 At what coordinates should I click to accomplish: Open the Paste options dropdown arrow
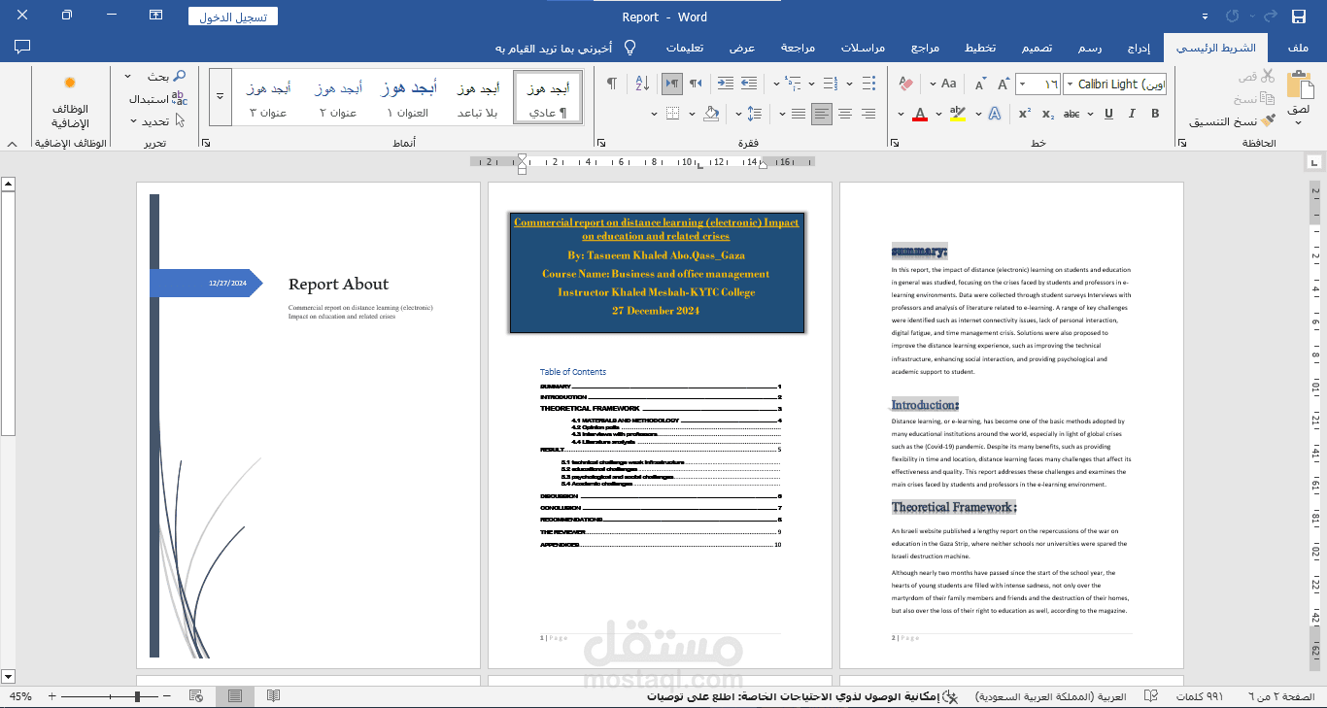click(1299, 124)
